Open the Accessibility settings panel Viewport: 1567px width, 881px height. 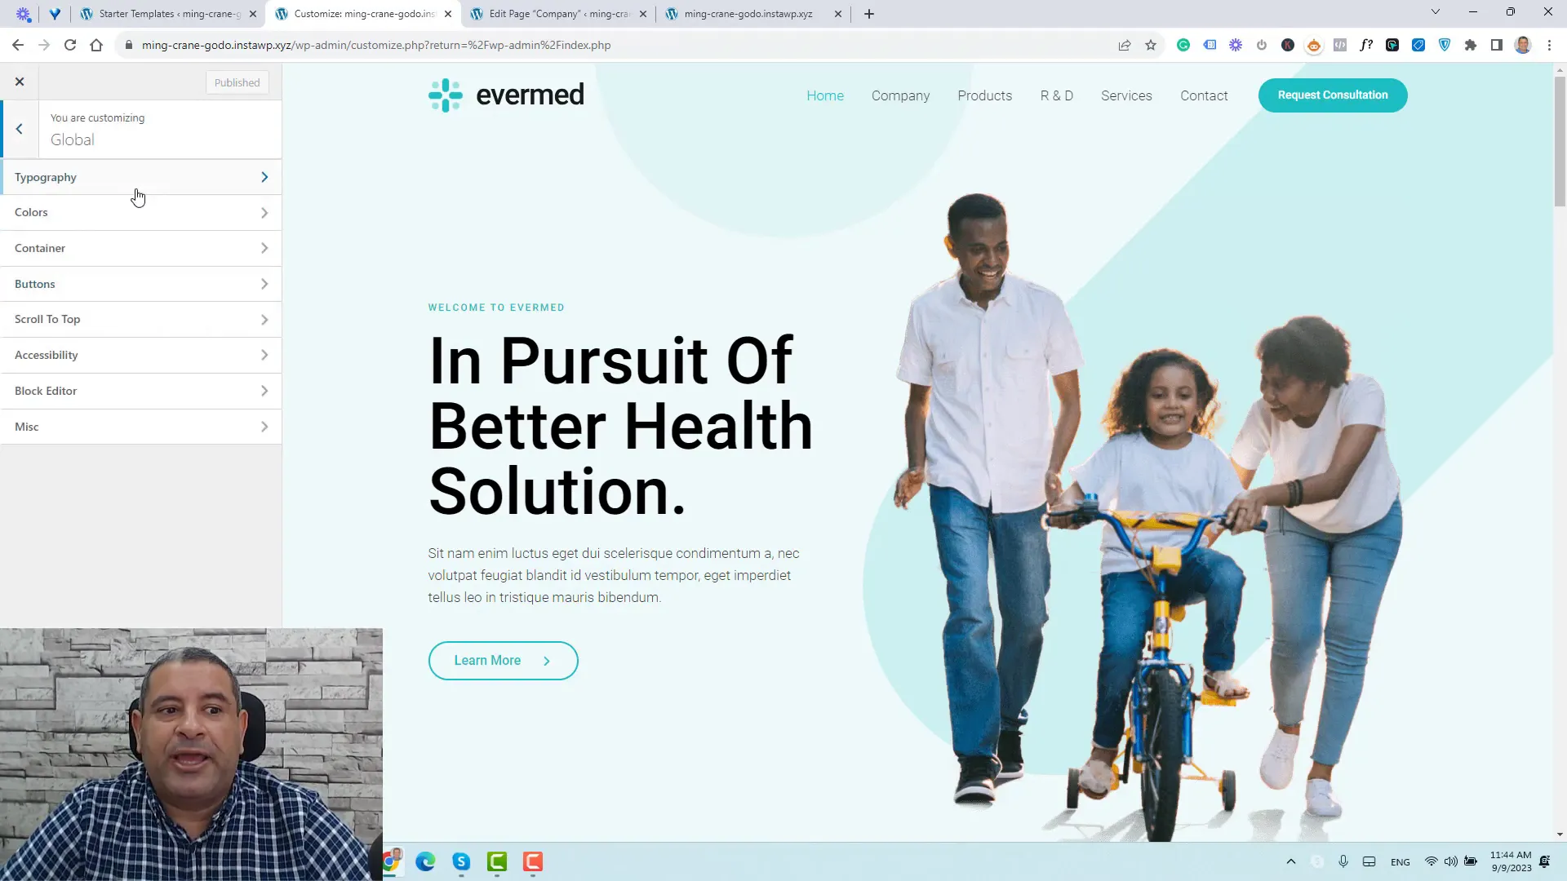point(141,355)
